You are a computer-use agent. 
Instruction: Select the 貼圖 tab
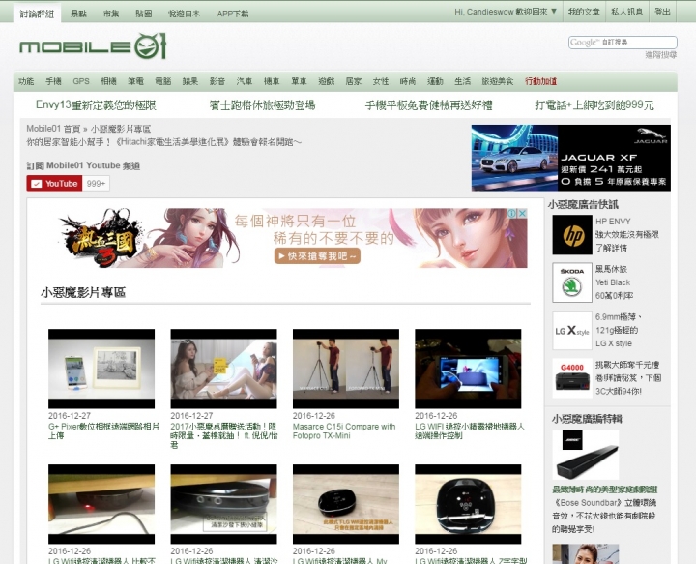[x=143, y=14]
